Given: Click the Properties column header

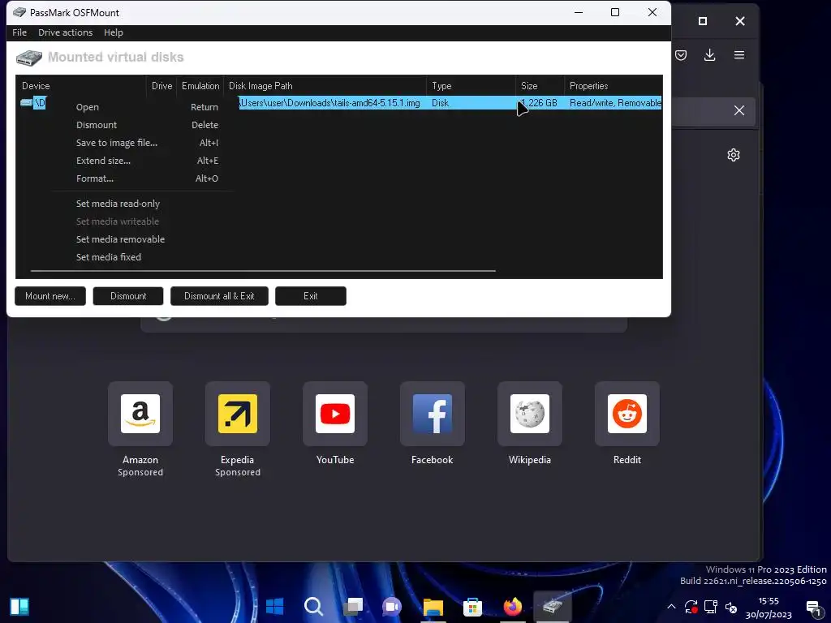Looking at the screenshot, I should point(614,86).
